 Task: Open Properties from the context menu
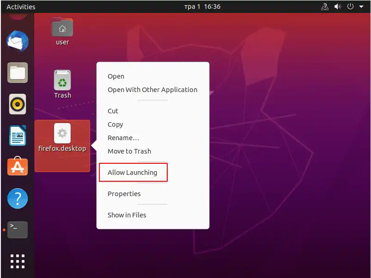coord(124,194)
